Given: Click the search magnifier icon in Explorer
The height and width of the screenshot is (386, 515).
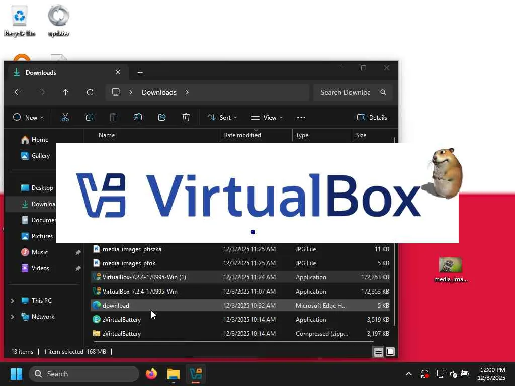Looking at the screenshot, I should pyautogui.click(x=383, y=92).
